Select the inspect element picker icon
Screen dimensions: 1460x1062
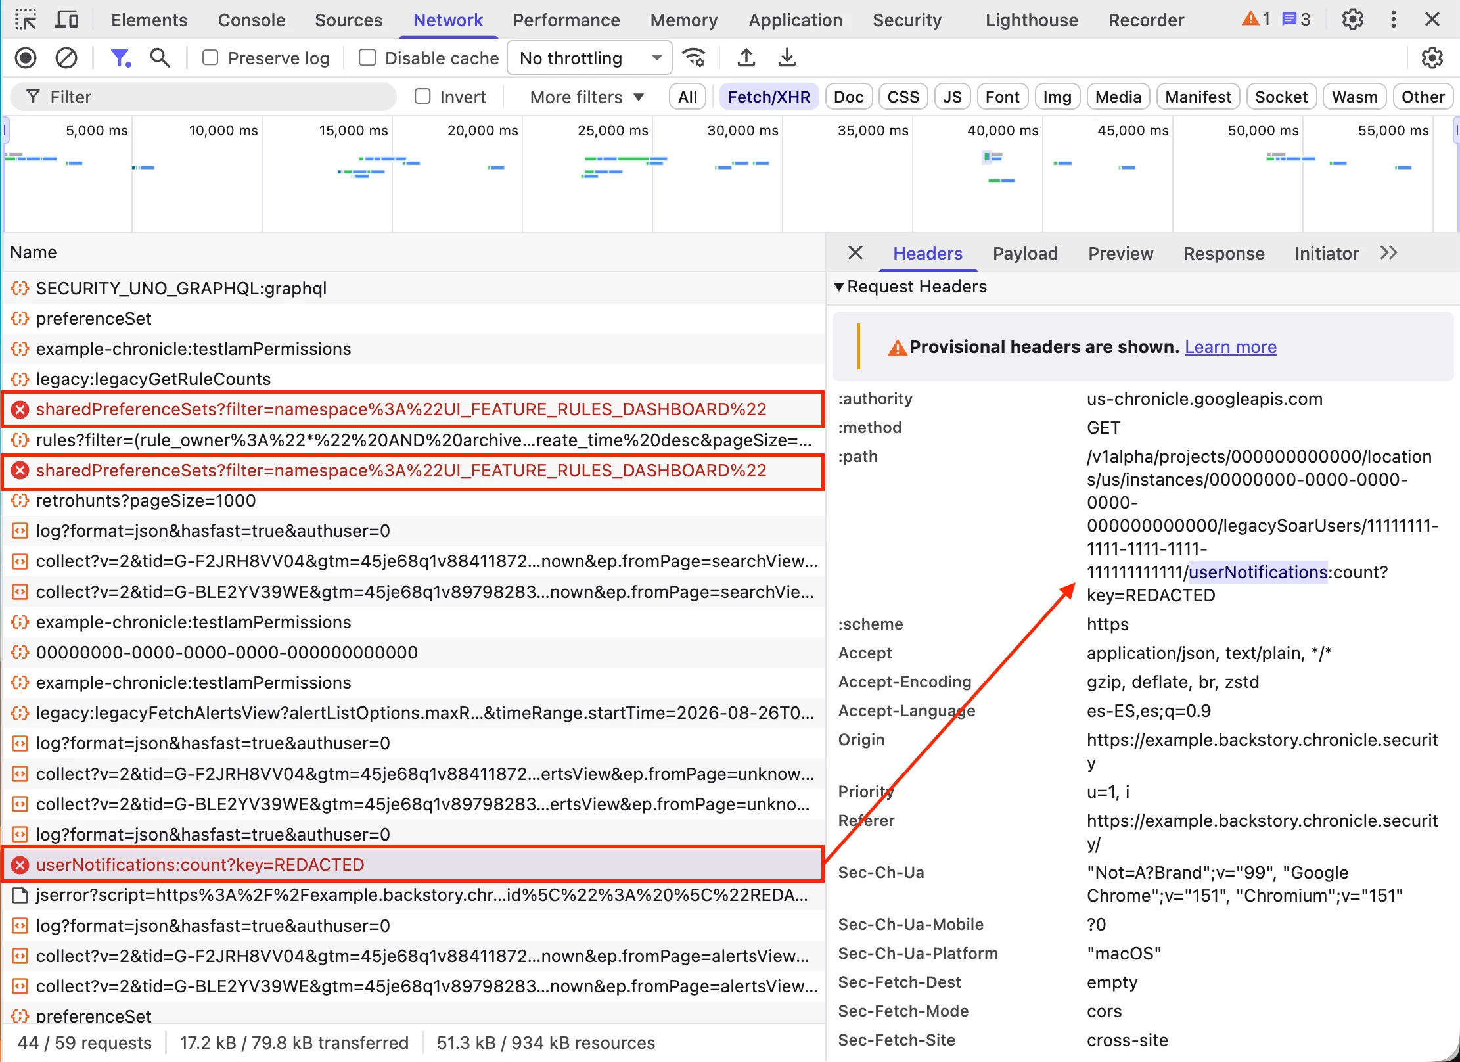pos(26,20)
